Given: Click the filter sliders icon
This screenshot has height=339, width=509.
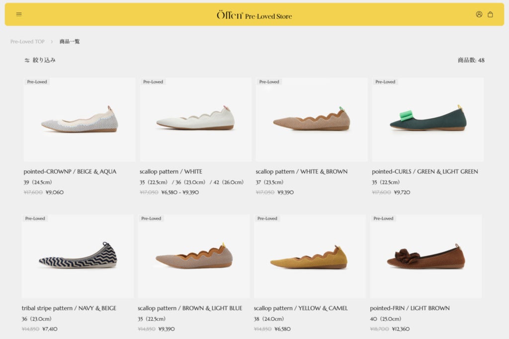Looking at the screenshot, I should pyautogui.click(x=27, y=60).
